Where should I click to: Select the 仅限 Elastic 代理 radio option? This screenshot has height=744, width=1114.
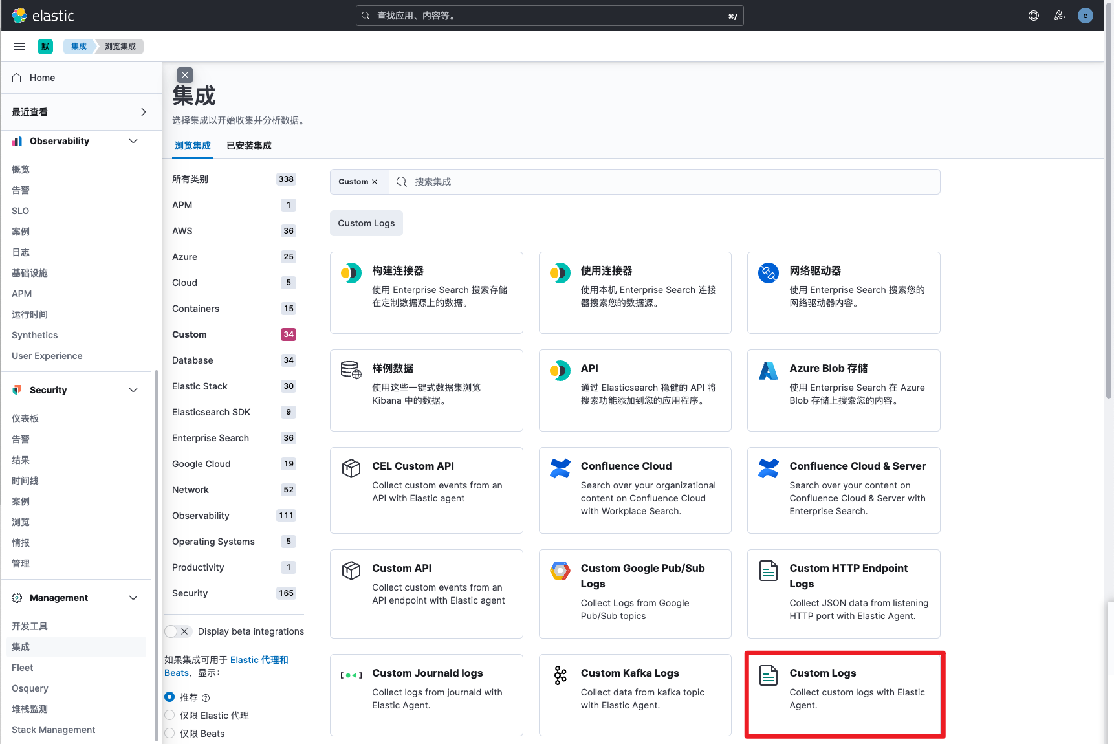point(169,715)
